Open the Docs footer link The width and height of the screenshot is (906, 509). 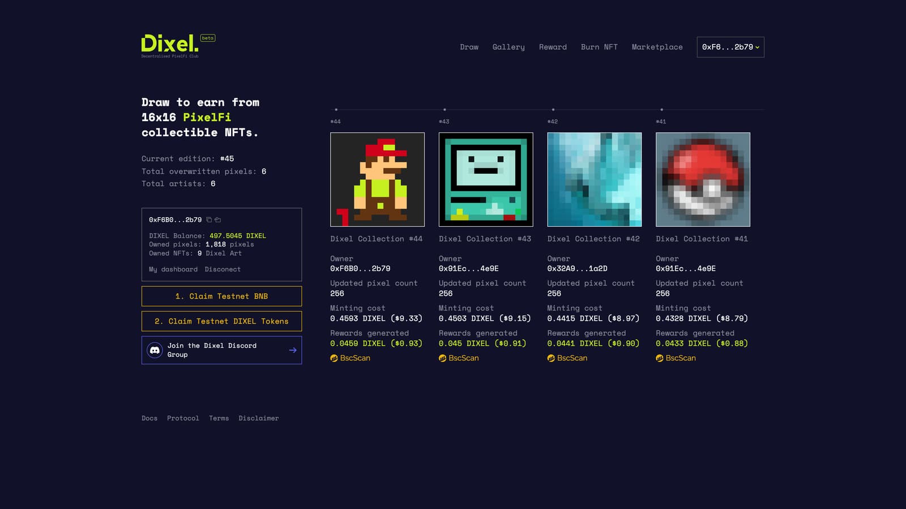coord(149,418)
